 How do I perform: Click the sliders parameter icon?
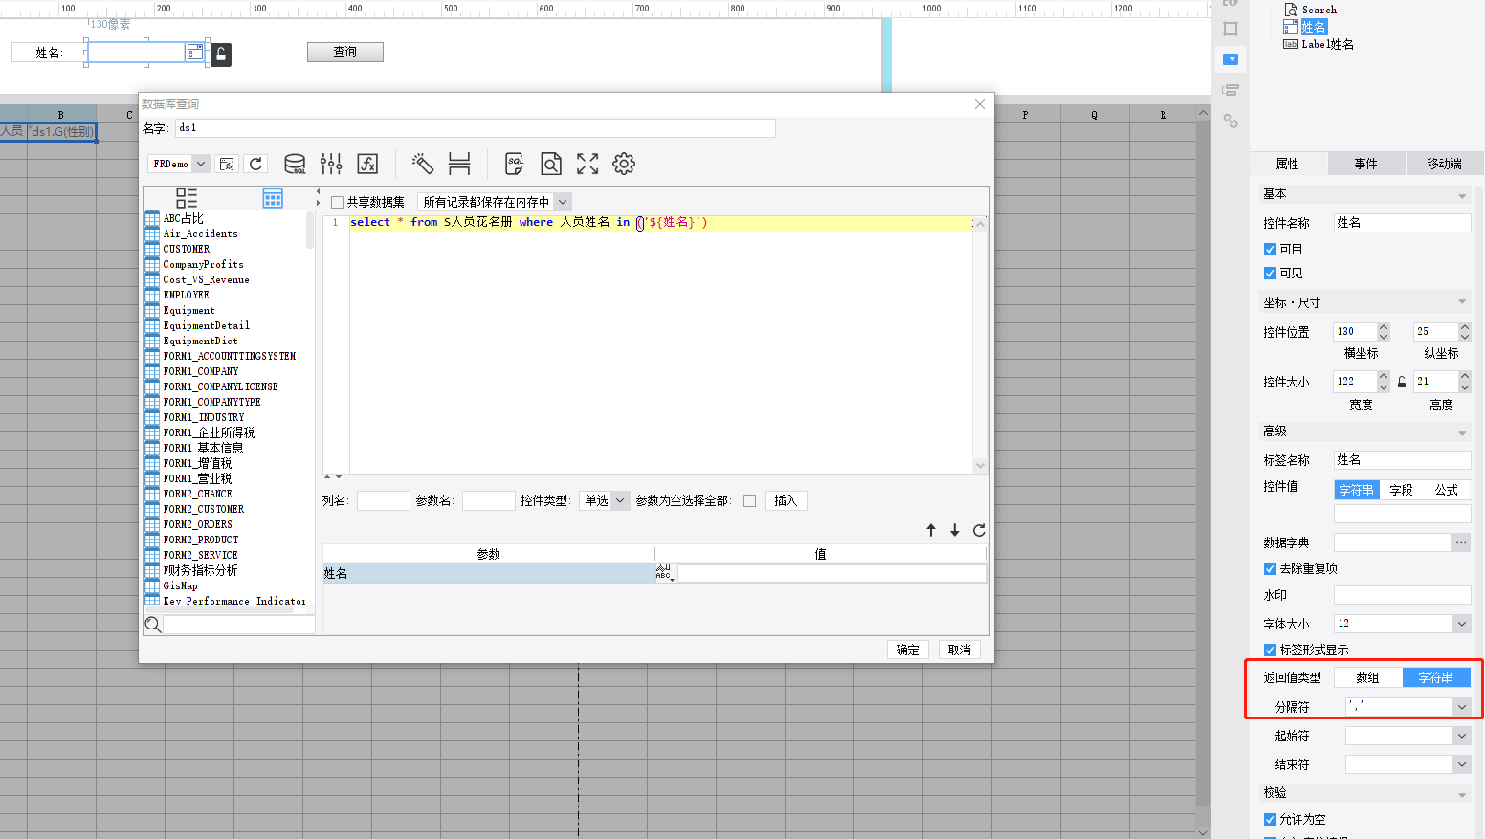click(331, 164)
